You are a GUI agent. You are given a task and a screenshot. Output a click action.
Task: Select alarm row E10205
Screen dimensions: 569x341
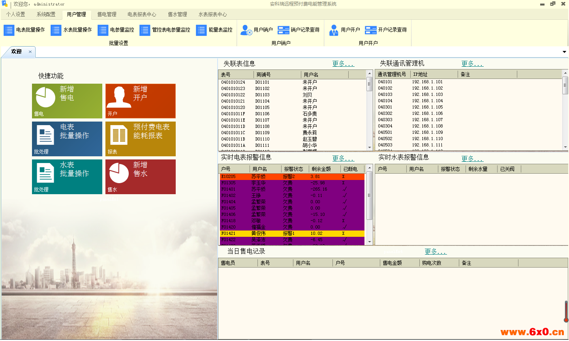tap(292, 176)
